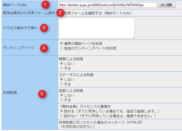Viewport: 182px width, 131px height.
Task: Choose 独自のランディングページを利用 radio option
Action: 62,48
